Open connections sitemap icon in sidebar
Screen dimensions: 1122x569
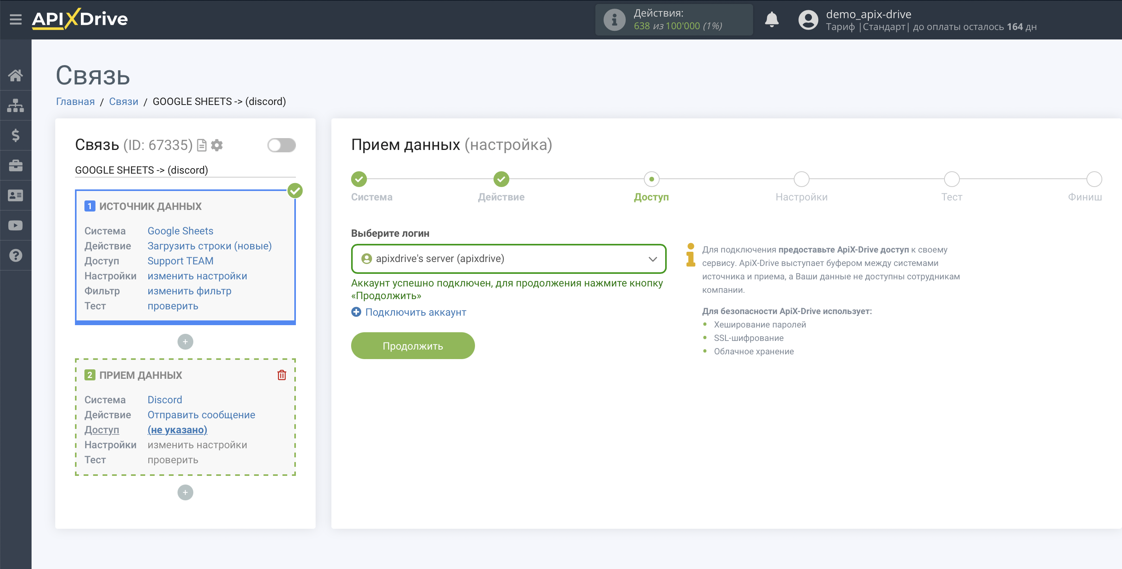[16, 105]
